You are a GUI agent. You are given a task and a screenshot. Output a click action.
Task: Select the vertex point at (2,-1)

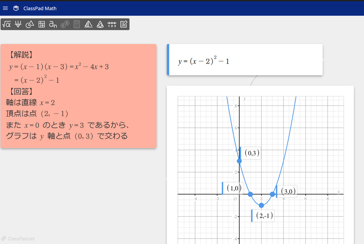pos(261,205)
